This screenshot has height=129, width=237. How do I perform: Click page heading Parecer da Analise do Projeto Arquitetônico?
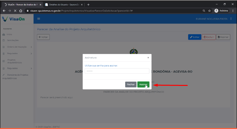[x=69, y=29]
